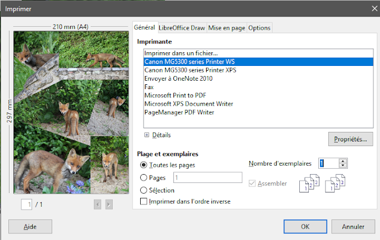Click the second collate pages illustration icon

(x=335, y=184)
